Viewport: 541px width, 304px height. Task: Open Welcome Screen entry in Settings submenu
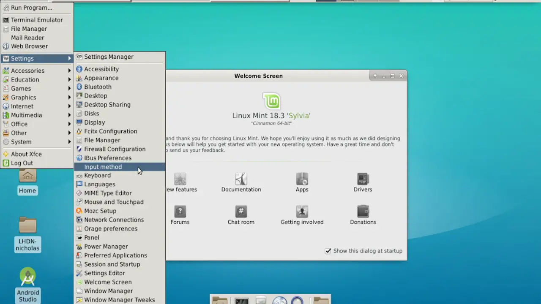click(120, 282)
